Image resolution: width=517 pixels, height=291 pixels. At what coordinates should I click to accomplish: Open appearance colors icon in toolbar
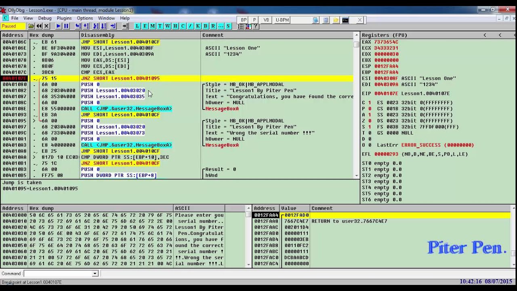tap(248, 26)
